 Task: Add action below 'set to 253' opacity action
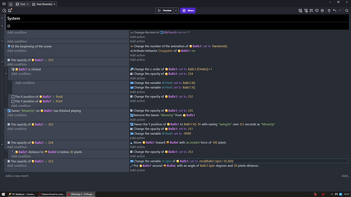pyautogui.click(x=137, y=156)
